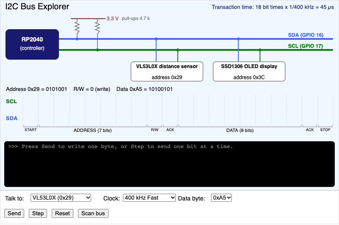Click the Talk to: label
The width and height of the screenshot is (339, 225).
pos(14,198)
